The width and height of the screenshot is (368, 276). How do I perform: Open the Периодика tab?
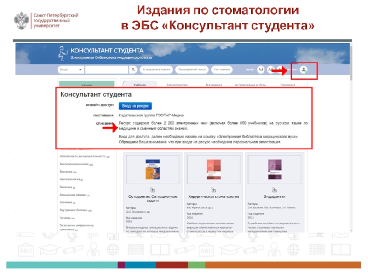coord(287,85)
